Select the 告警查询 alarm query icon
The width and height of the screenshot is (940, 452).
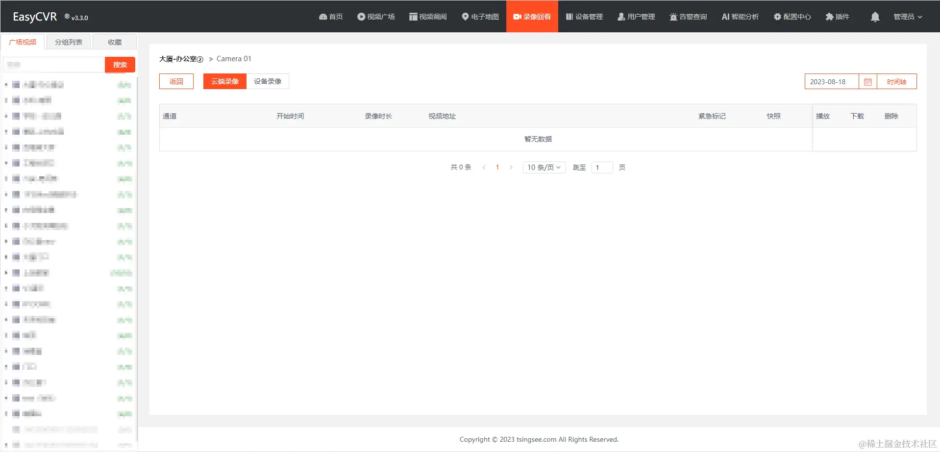[688, 16]
